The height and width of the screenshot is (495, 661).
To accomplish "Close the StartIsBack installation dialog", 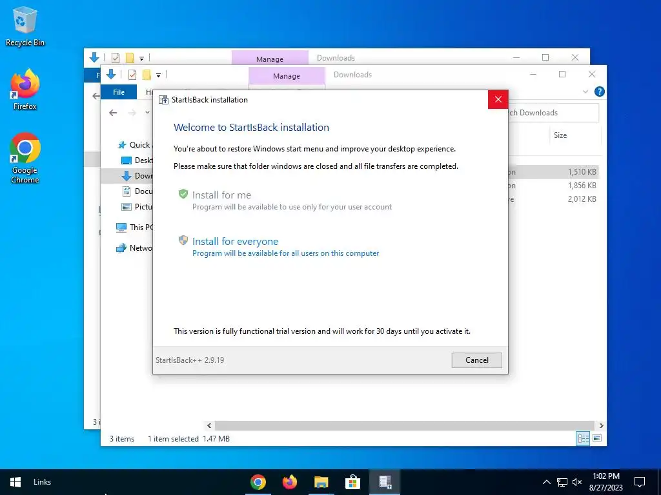I will tap(498, 99).
